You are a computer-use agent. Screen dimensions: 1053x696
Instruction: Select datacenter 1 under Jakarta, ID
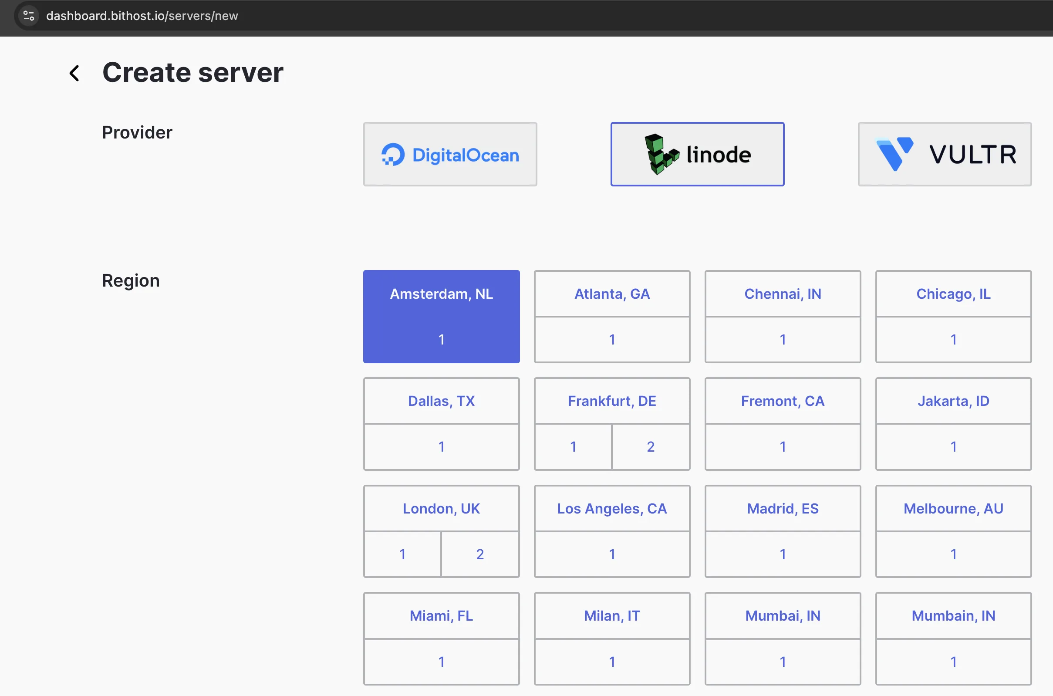click(953, 446)
